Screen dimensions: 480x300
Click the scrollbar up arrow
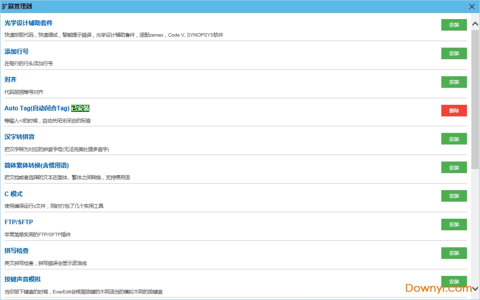click(475, 24)
